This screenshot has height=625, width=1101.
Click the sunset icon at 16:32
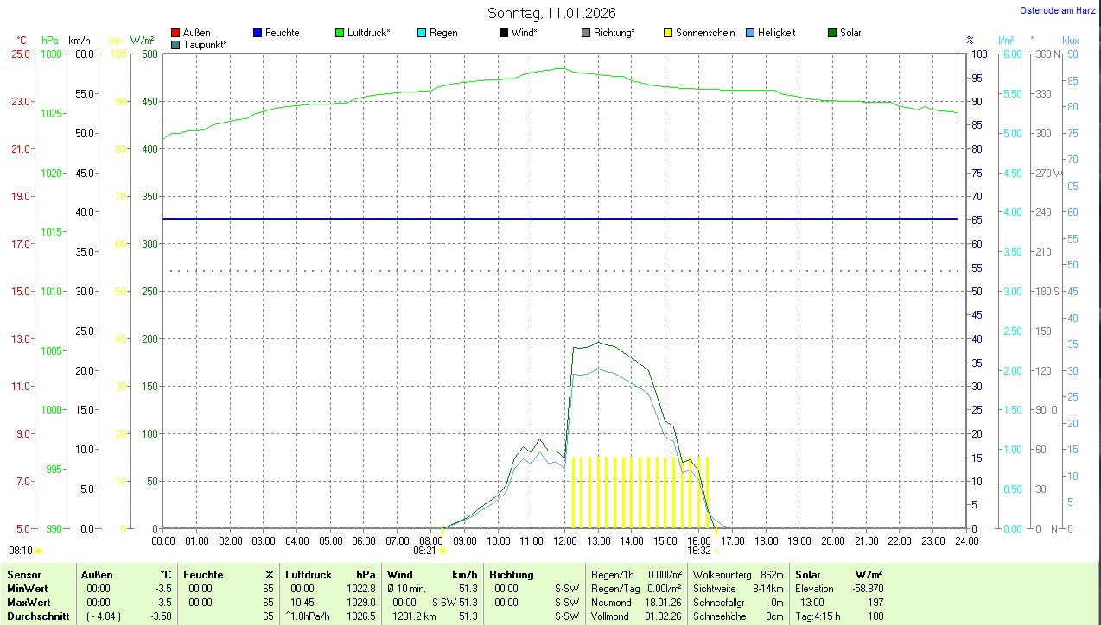point(716,550)
